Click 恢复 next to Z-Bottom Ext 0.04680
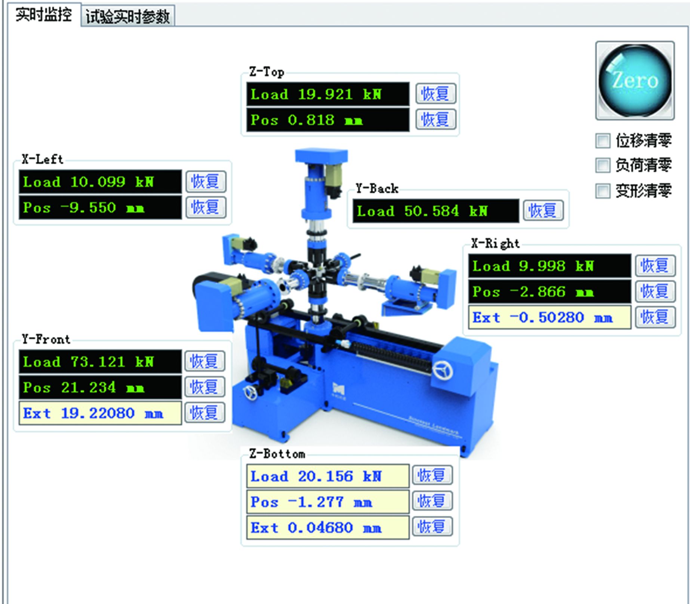Image resolution: width=690 pixels, height=604 pixels. tap(432, 527)
